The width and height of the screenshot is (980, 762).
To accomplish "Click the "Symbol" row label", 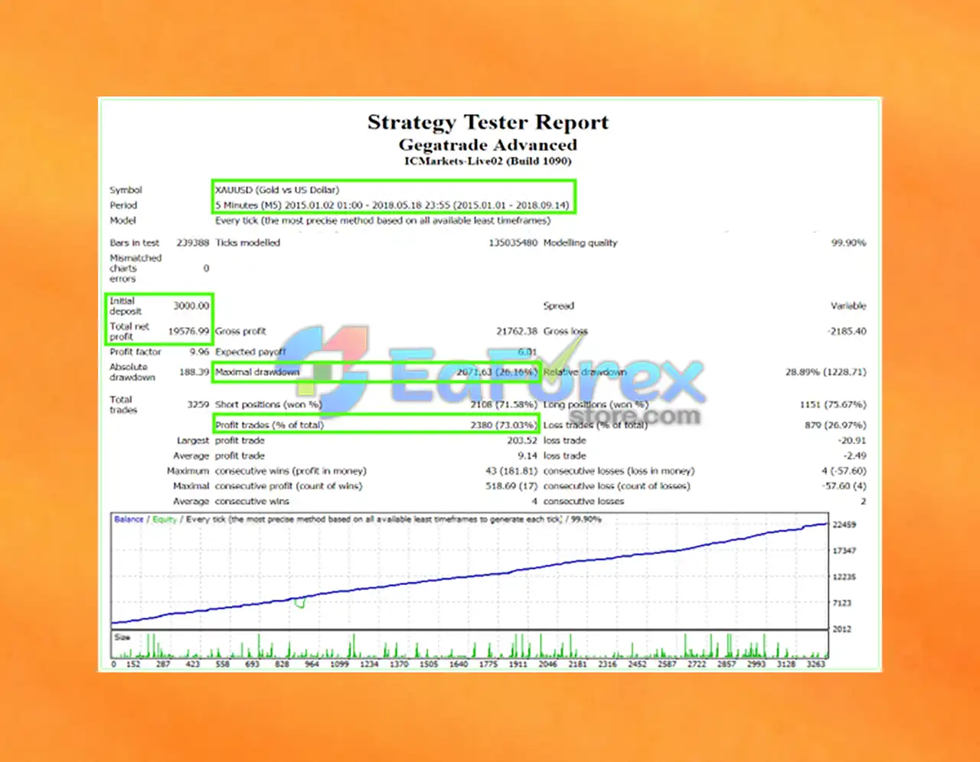I will point(126,190).
